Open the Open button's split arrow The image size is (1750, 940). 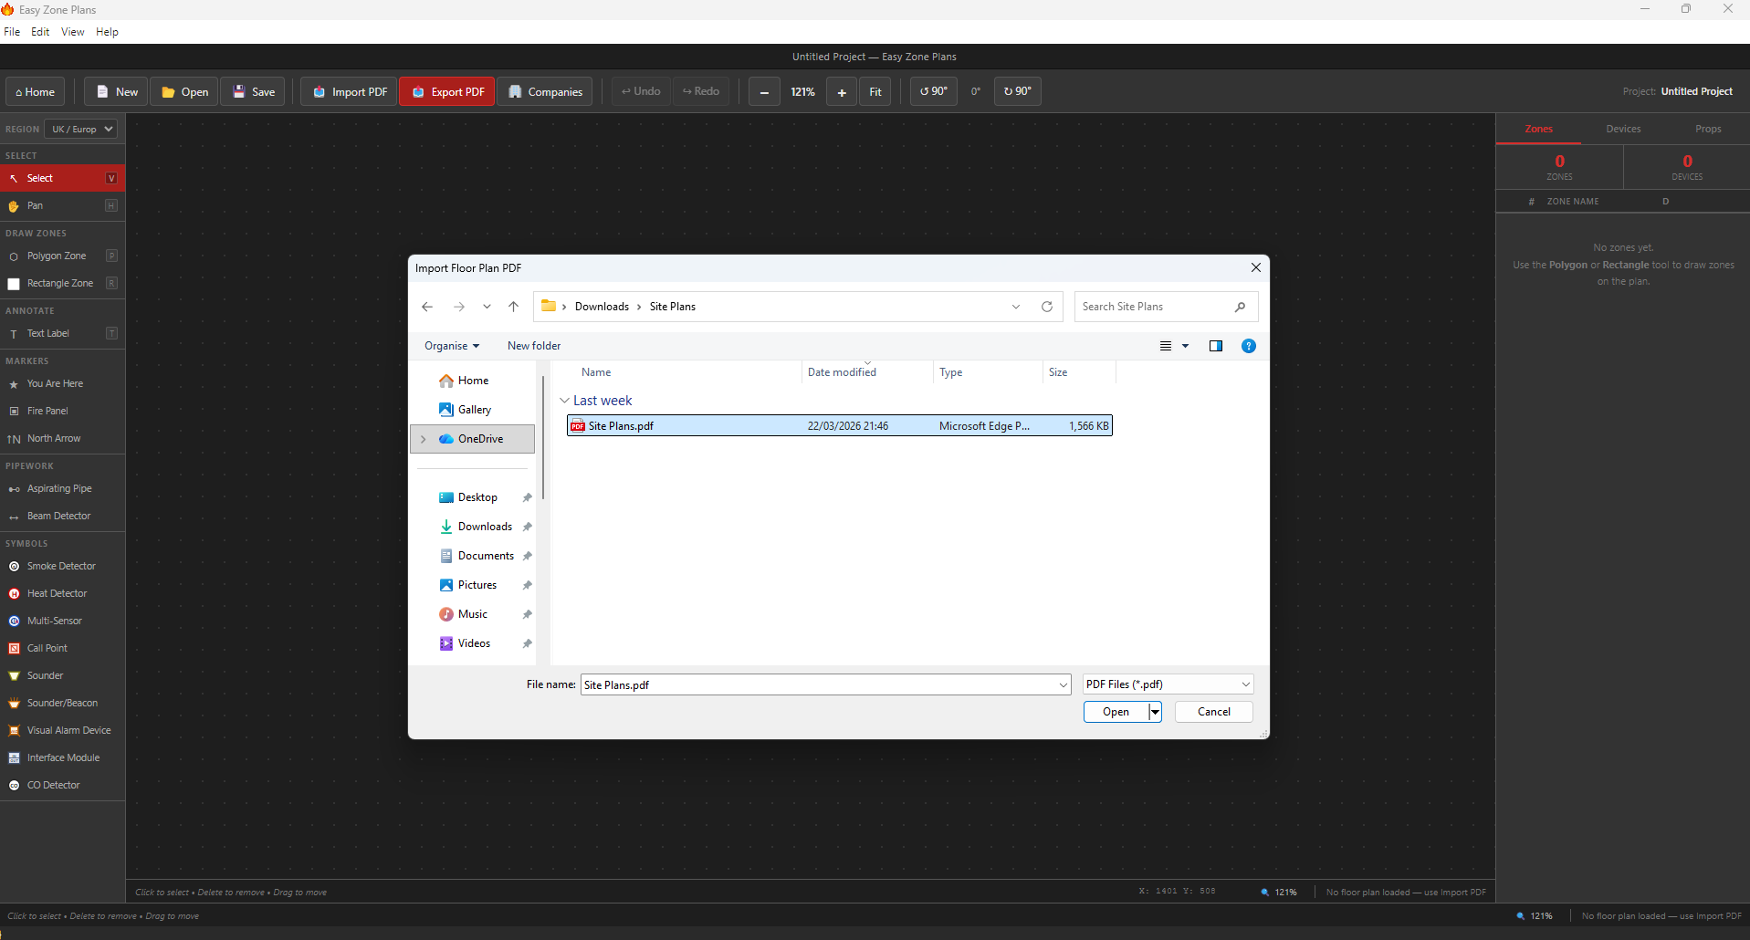[x=1155, y=712]
